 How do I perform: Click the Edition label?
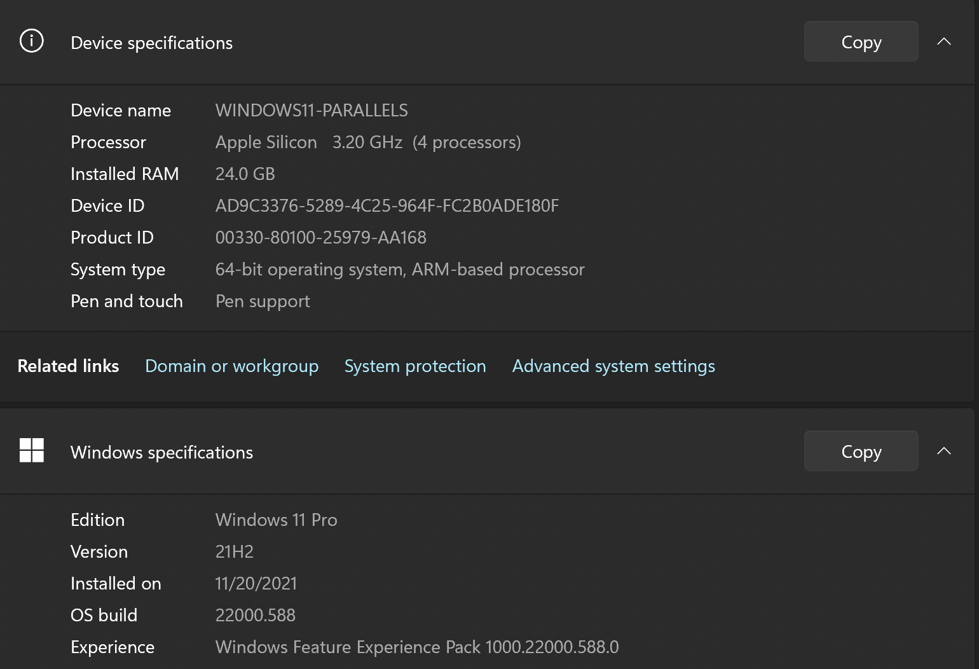point(97,520)
